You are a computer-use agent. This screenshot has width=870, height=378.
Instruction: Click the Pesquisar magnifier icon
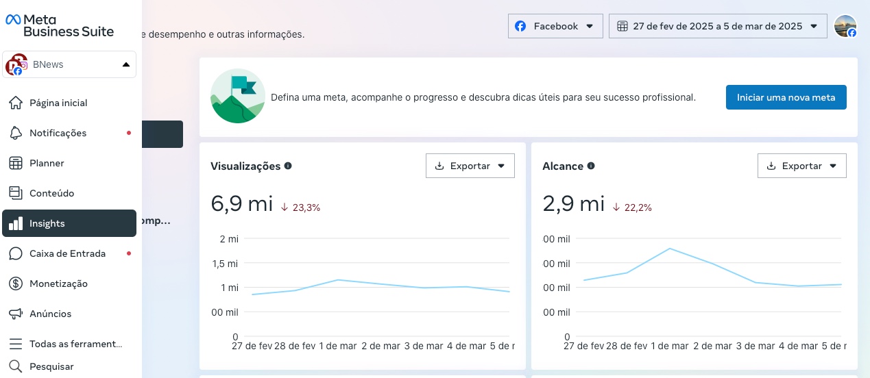16,366
